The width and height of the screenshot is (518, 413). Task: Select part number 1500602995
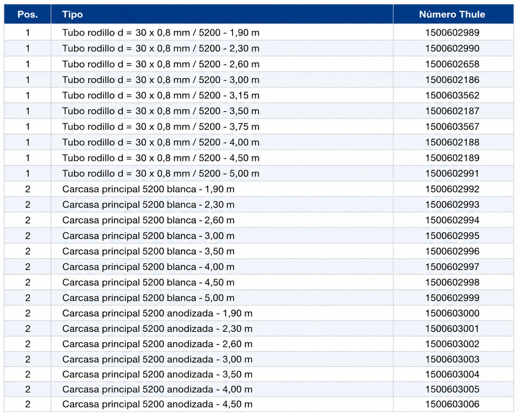point(452,235)
